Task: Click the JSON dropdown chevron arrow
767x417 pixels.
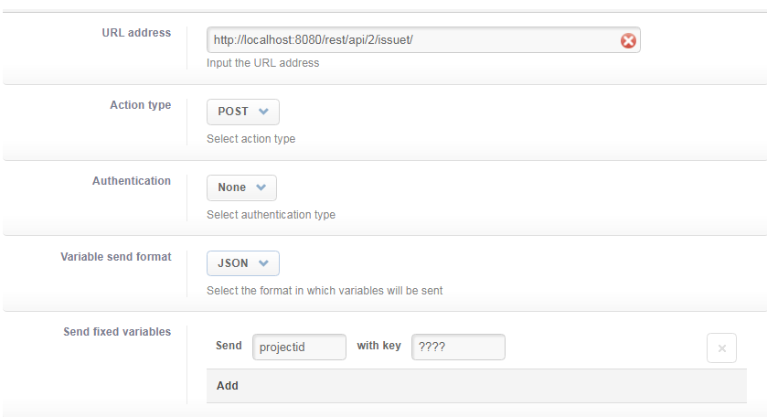Action: [x=263, y=263]
